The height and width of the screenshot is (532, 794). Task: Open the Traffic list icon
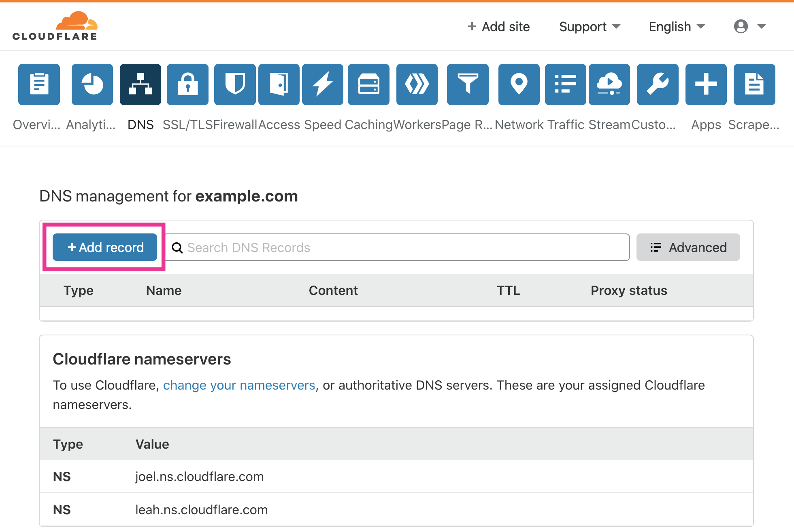click(x=566, y=85)
